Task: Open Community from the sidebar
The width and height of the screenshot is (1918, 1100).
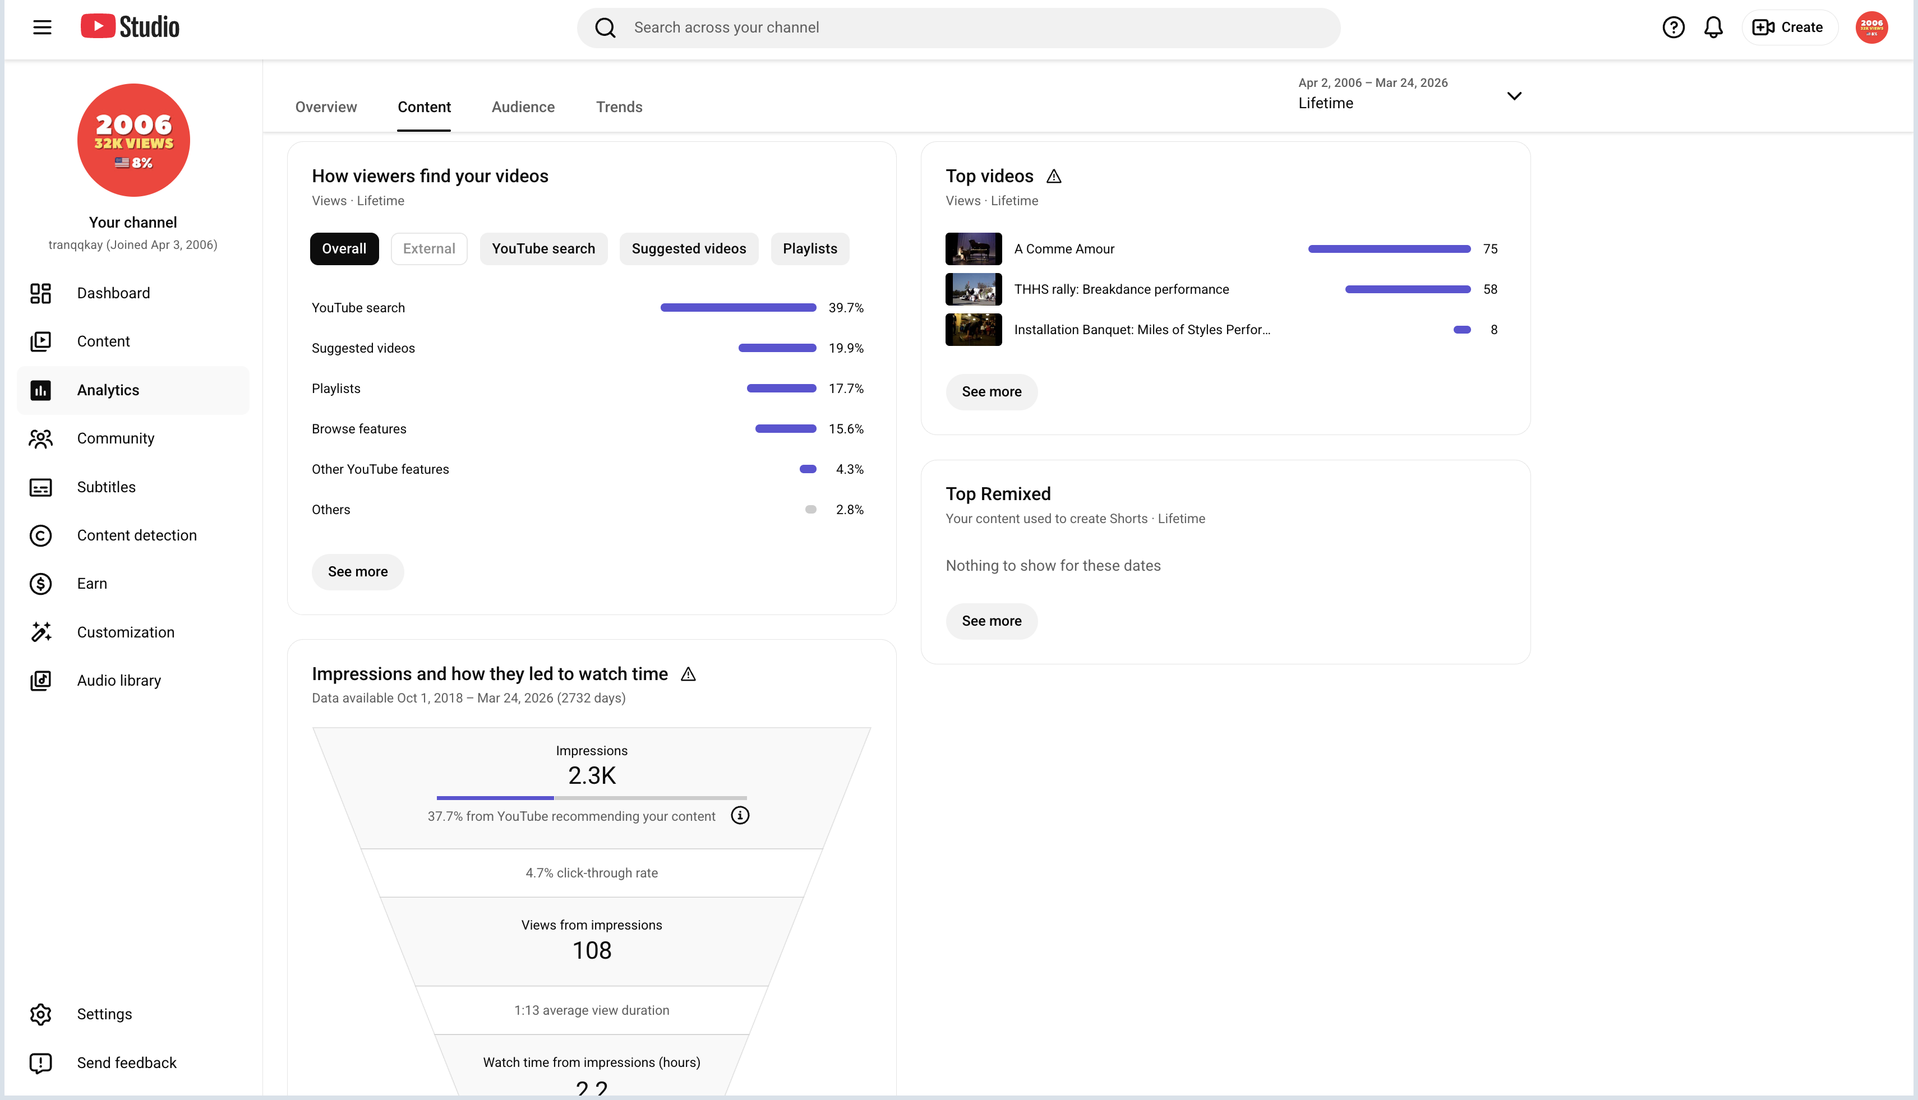Action: click(x=133, y=438)
